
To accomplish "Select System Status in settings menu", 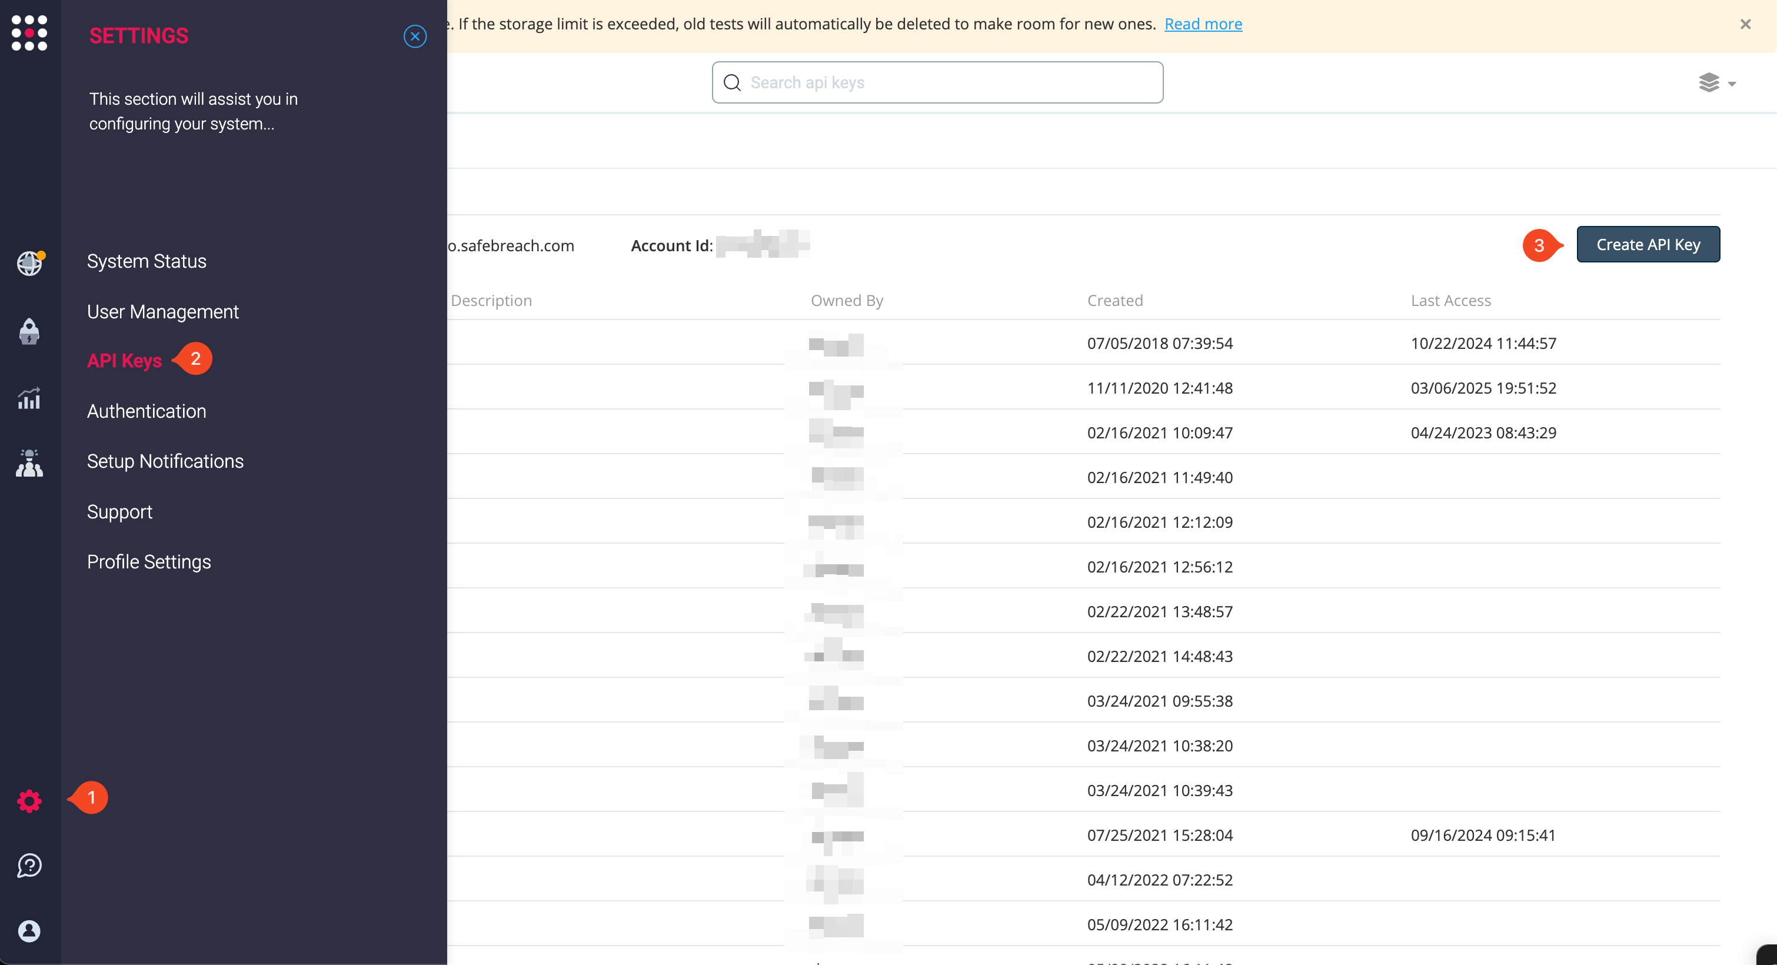I will click(x=147, y=261).
